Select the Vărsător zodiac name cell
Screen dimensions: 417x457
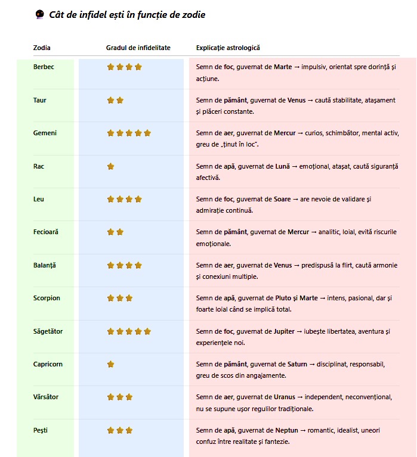pos(46,397)
